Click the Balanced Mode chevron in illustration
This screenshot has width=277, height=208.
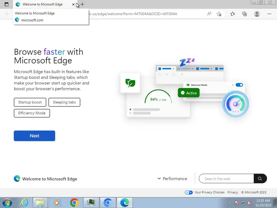[x=233, y=85]
